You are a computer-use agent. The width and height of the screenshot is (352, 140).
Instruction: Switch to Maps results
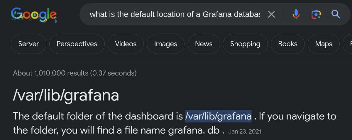click(x=324, y=44)
